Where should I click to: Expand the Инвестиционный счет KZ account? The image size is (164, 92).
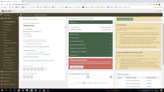coord(90,48)
